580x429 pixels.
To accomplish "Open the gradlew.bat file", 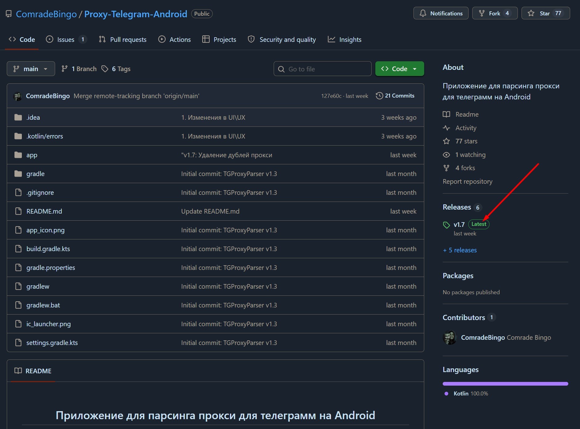I will point(43,305).
